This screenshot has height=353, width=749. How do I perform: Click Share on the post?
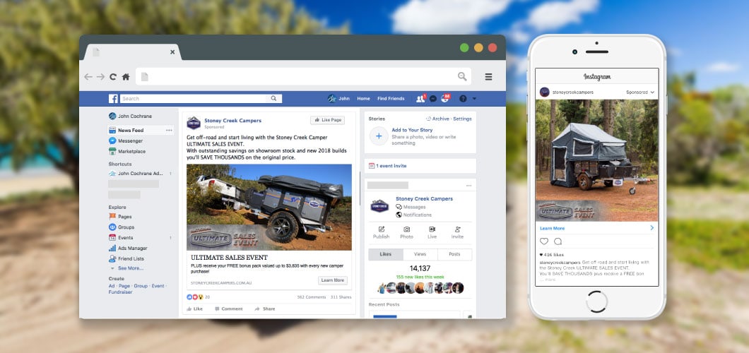[x=265, y=309]
